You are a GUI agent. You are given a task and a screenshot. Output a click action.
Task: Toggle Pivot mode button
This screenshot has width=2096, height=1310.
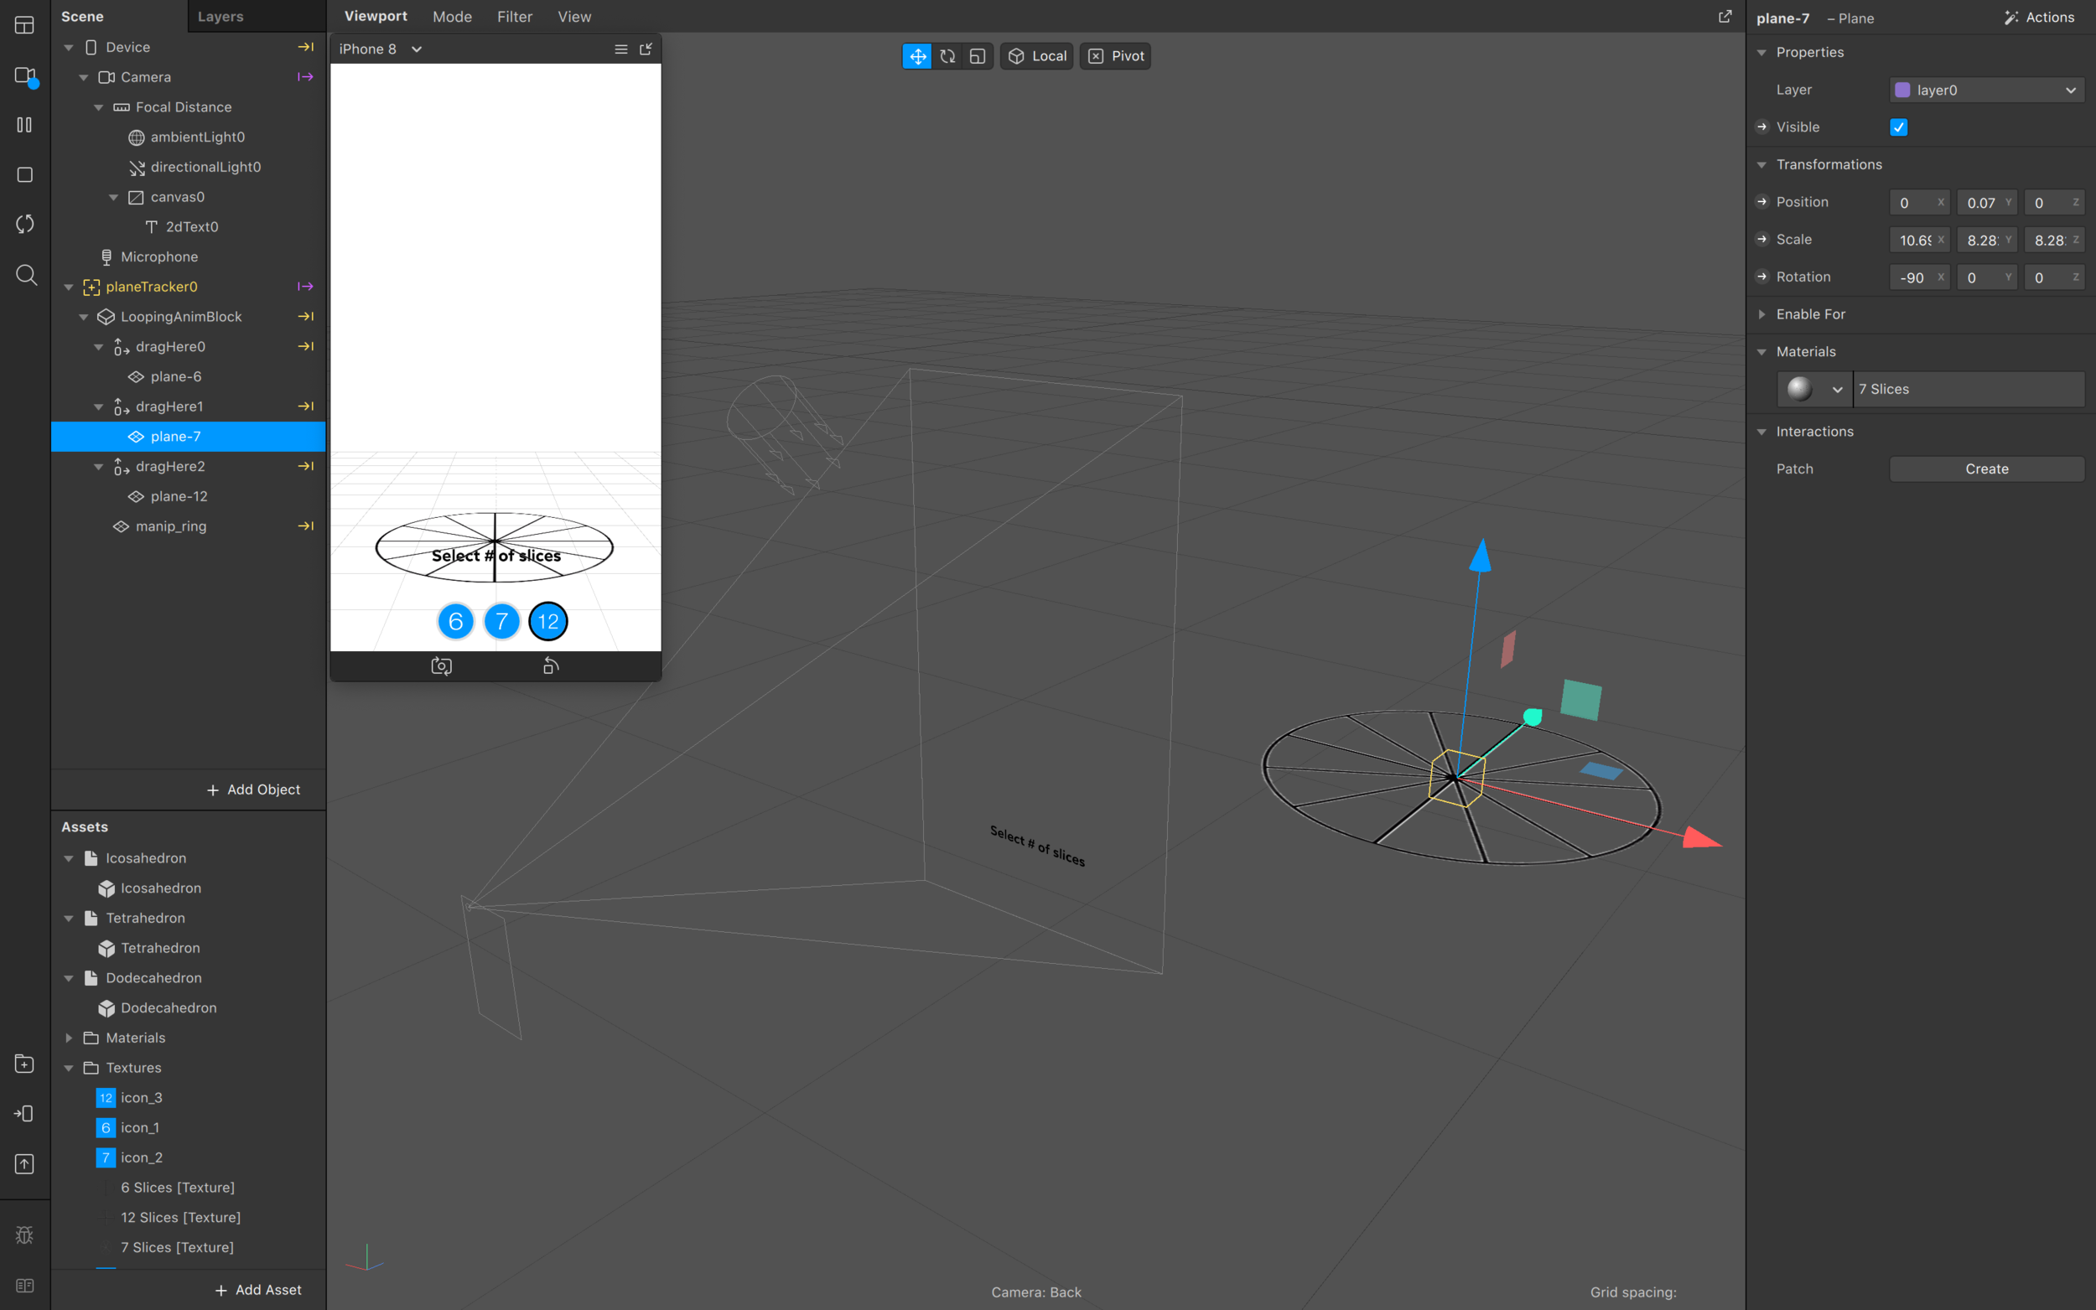[x=1115, y=56]
